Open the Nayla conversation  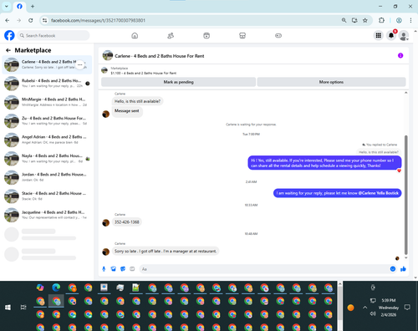47,159
